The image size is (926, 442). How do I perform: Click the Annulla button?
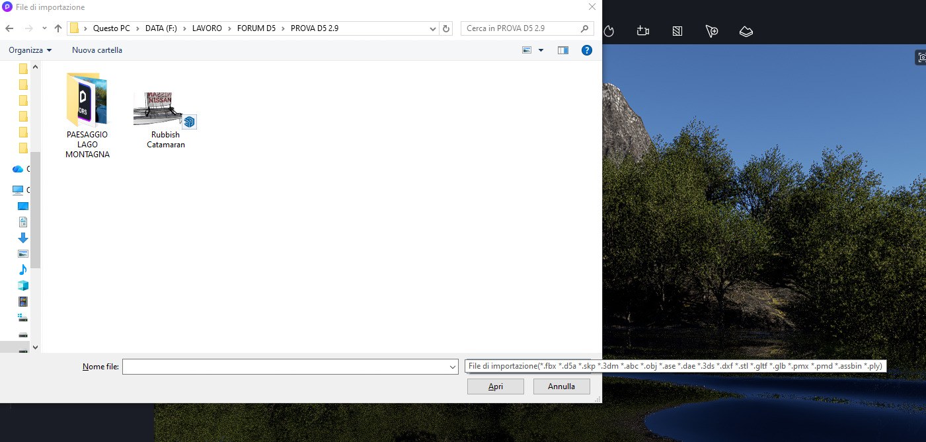pos(561,387)
